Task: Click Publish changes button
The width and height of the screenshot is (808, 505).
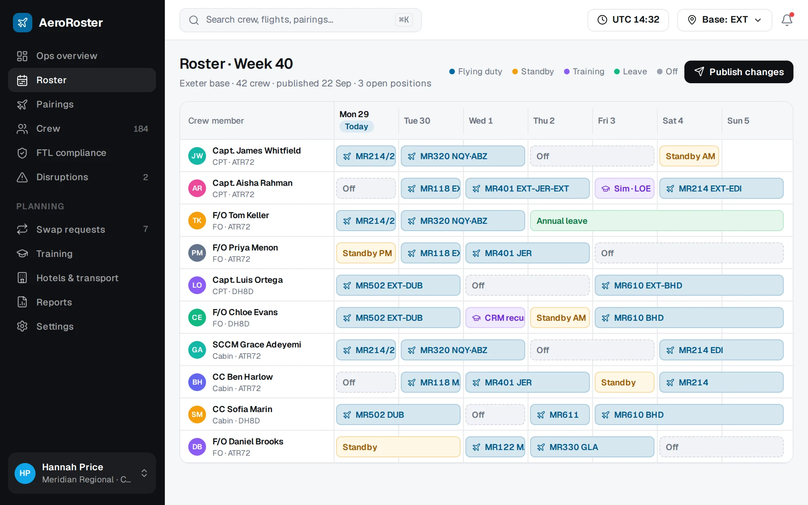Action: click(x=739, y=72)
